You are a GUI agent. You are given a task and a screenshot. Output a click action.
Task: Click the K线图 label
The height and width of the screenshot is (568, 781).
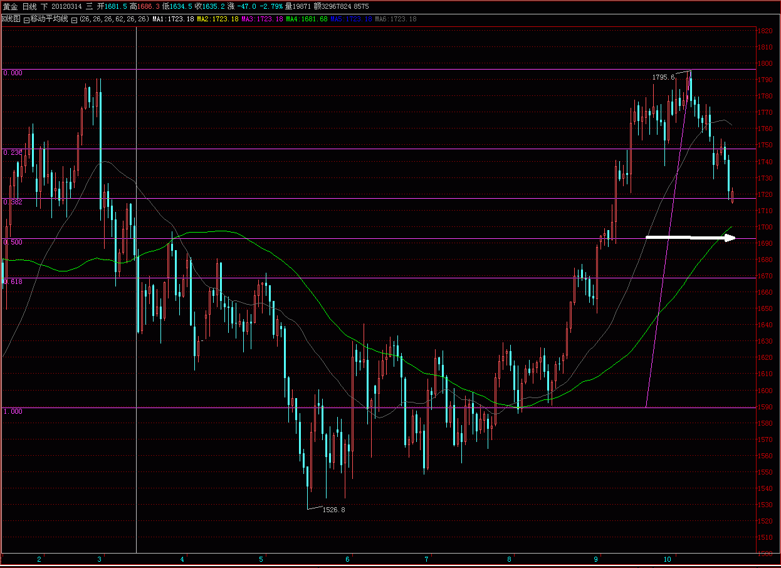[11, 19]
